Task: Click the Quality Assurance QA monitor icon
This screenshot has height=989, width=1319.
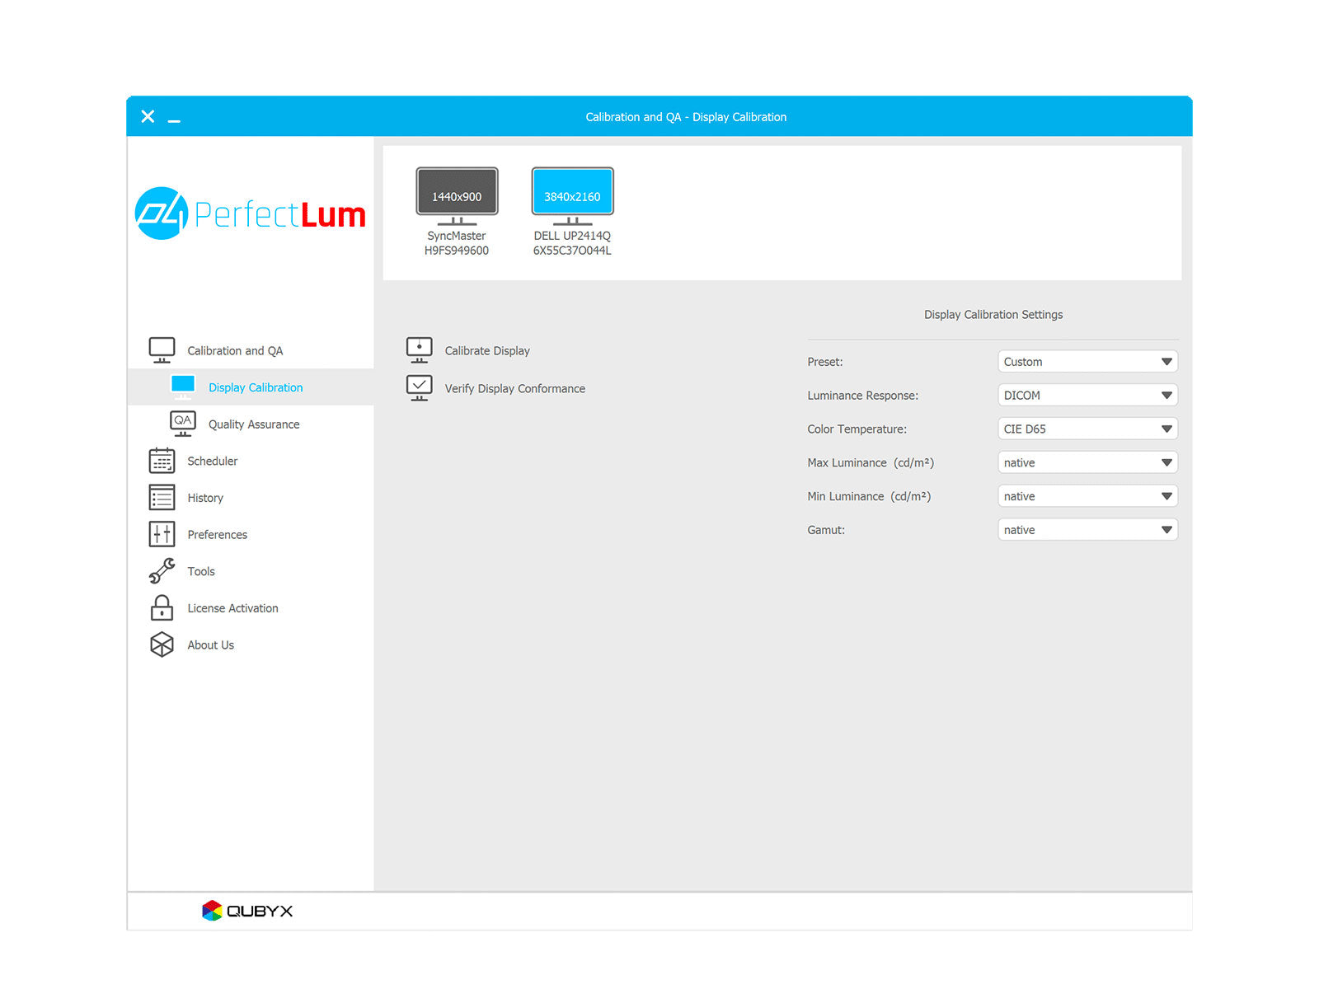Action: [x=182, y=424]
